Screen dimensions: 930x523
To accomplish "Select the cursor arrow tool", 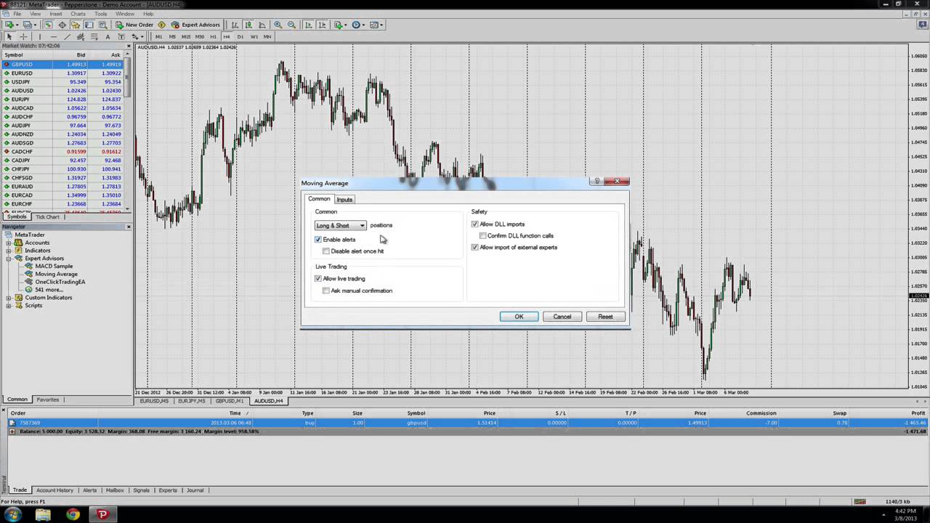I will point(9,37).
